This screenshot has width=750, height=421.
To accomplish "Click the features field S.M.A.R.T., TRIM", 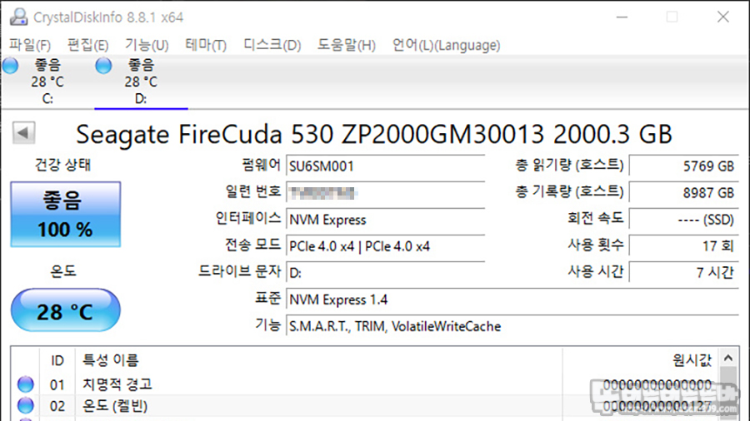I will point(512,326).
